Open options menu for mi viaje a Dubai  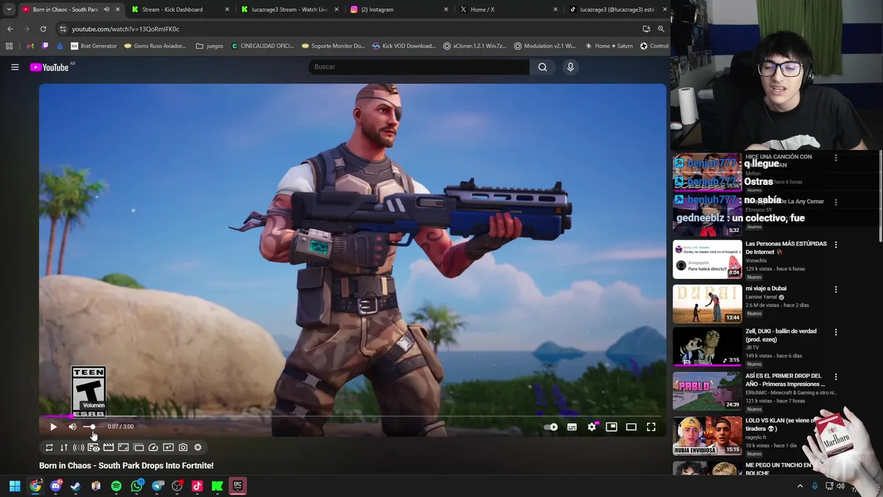coord(836,290)
